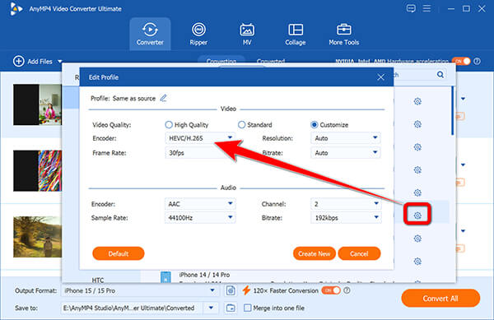Screen dimensions: 494x320
Task: Expand third video's format dropdown arrow
Action: pos(463,231)
